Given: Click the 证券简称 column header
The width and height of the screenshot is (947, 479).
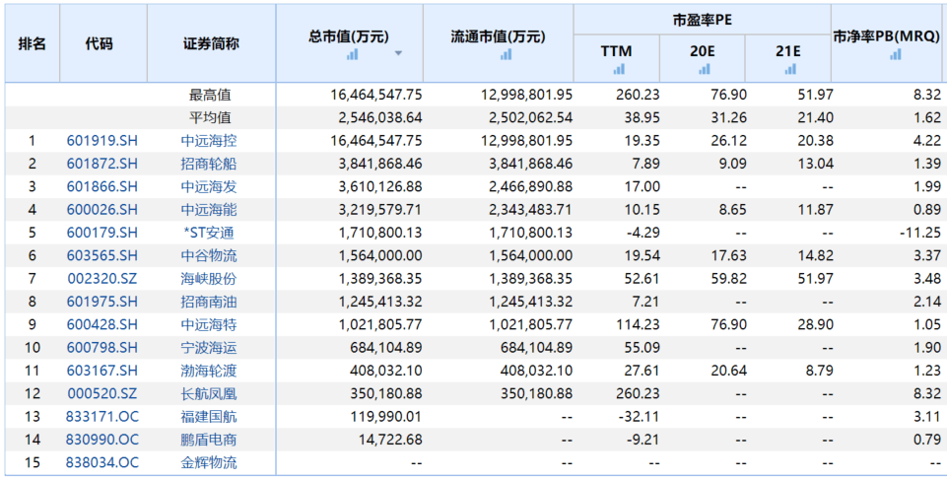Looking at the screenshot, I should [x=211, y=43].
